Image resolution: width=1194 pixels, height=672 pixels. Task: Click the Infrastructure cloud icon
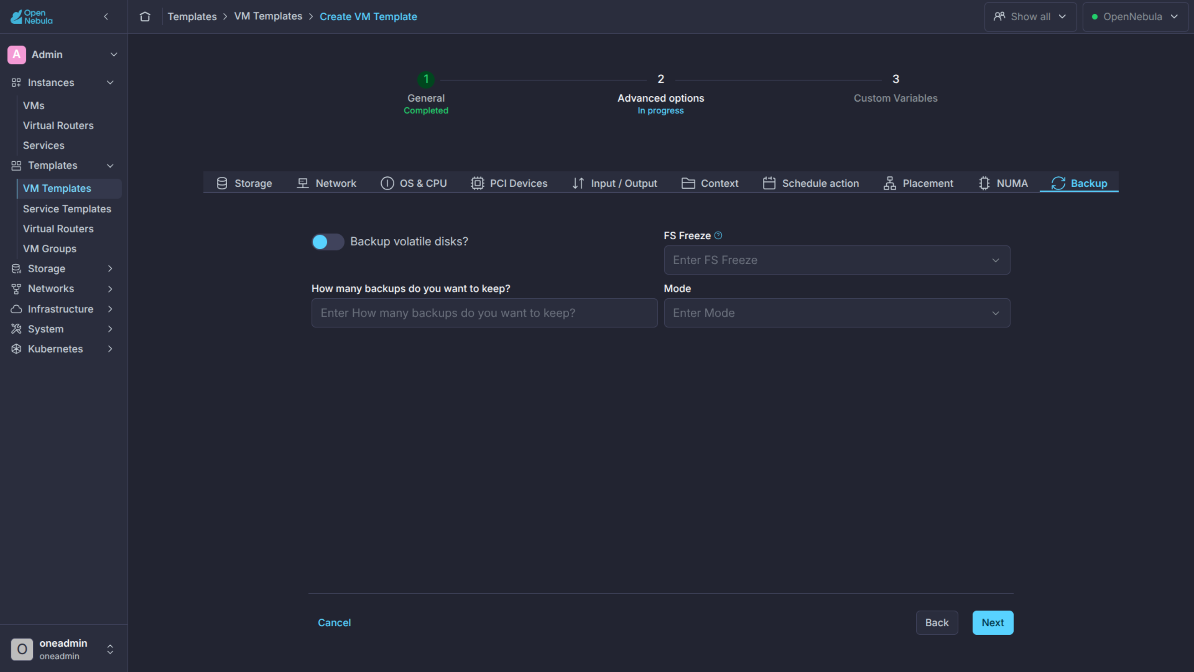[16, 309]
